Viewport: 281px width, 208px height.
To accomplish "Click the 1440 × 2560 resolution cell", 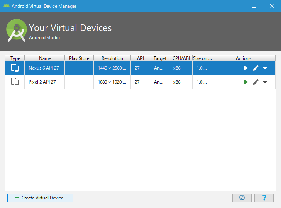I will tap(112, 68).
